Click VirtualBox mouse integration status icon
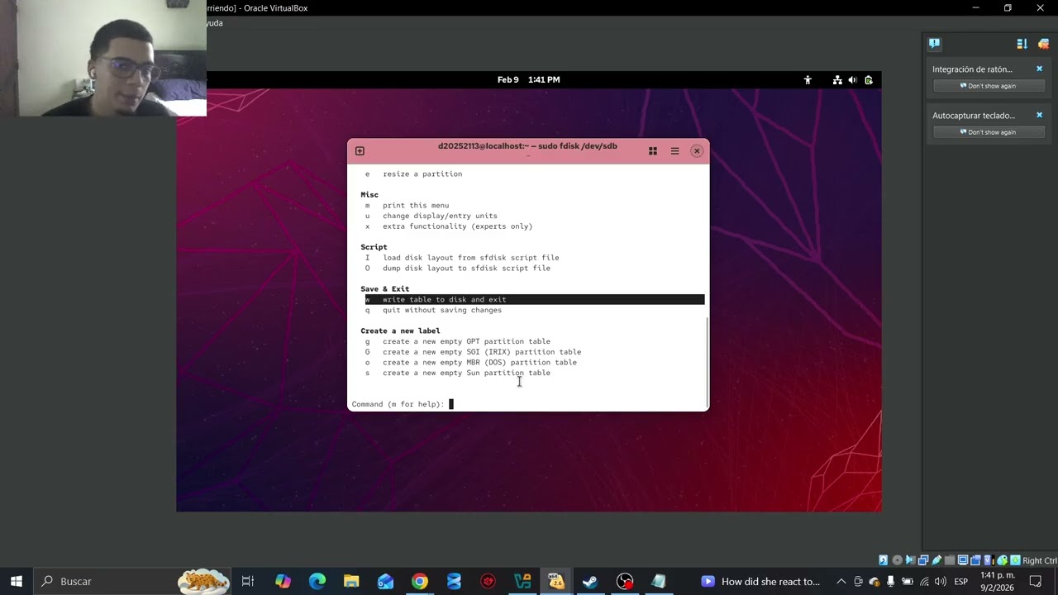Screen dimensions: 1058x595 pyautogui.click(x=1002, y=560)
